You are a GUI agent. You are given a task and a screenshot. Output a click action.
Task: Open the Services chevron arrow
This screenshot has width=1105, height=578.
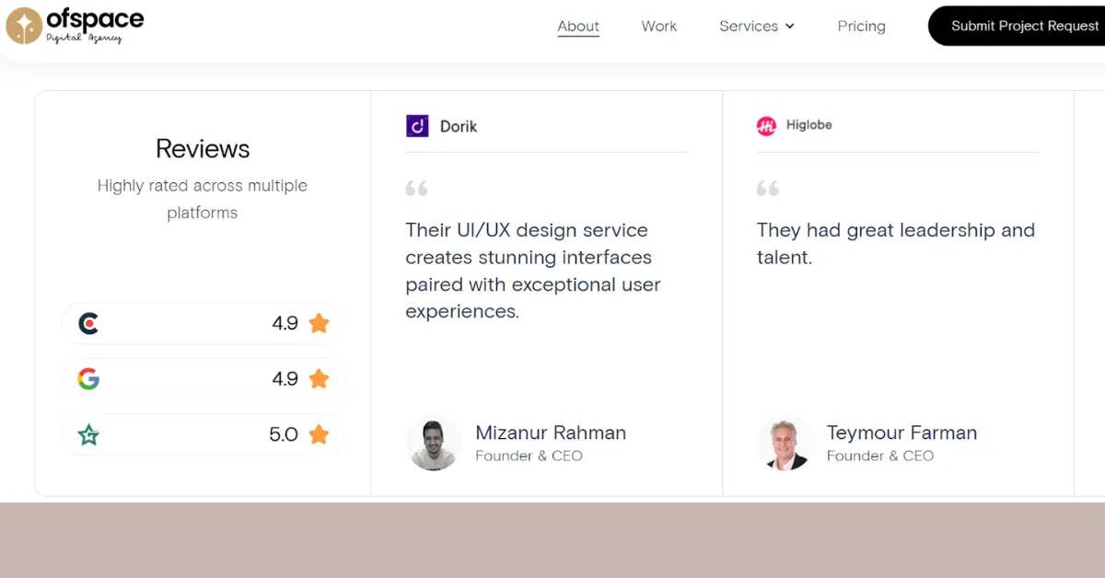coord(790,26)
